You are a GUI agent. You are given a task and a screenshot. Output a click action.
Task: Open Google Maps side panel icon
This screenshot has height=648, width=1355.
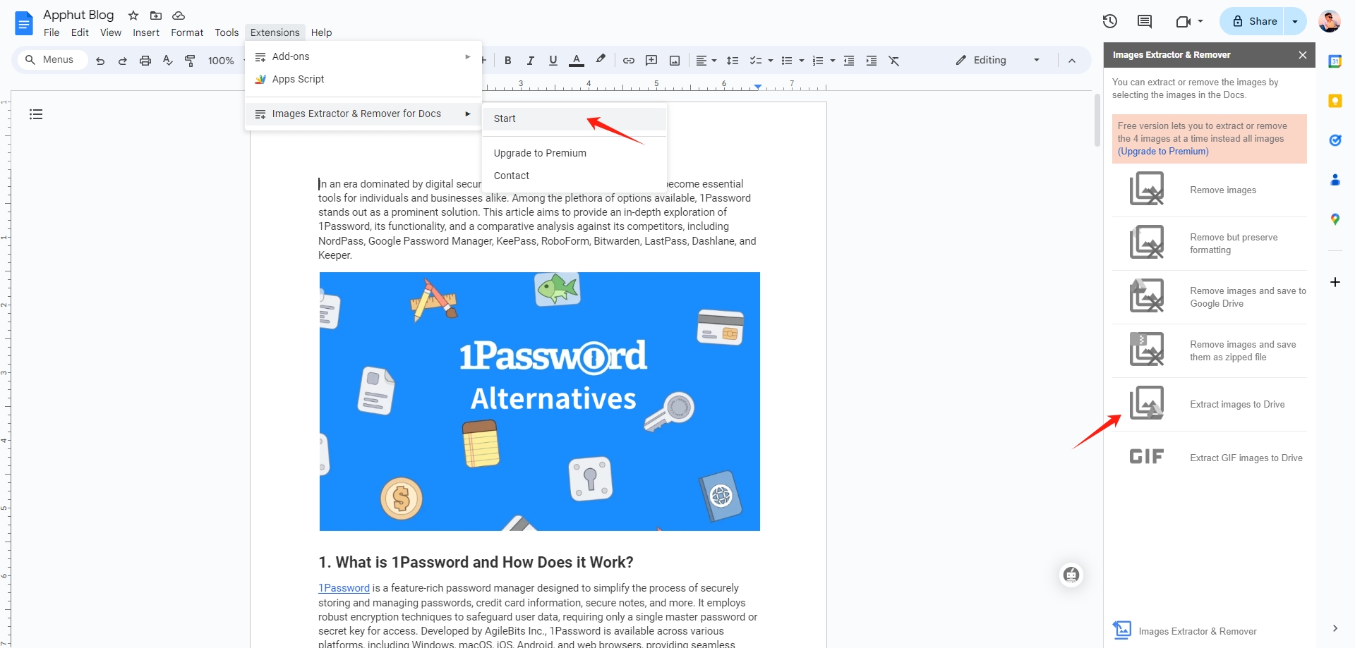click(1335, 219)
